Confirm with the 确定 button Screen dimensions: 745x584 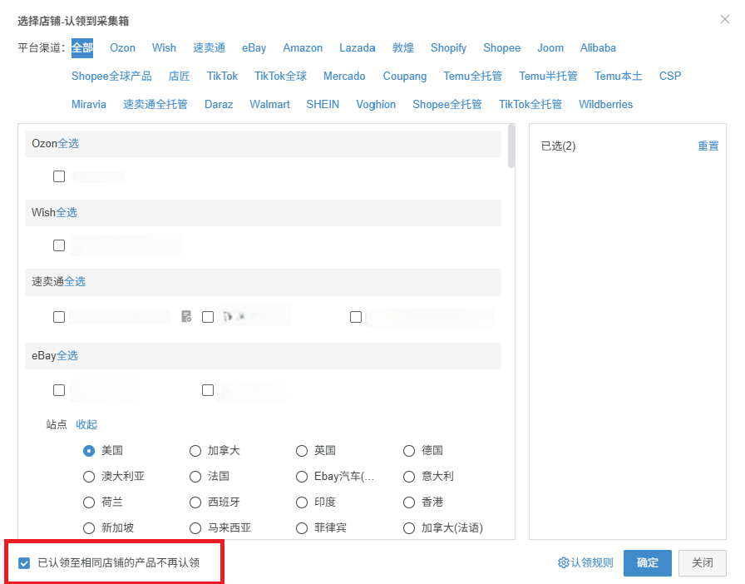pos(647,563)
